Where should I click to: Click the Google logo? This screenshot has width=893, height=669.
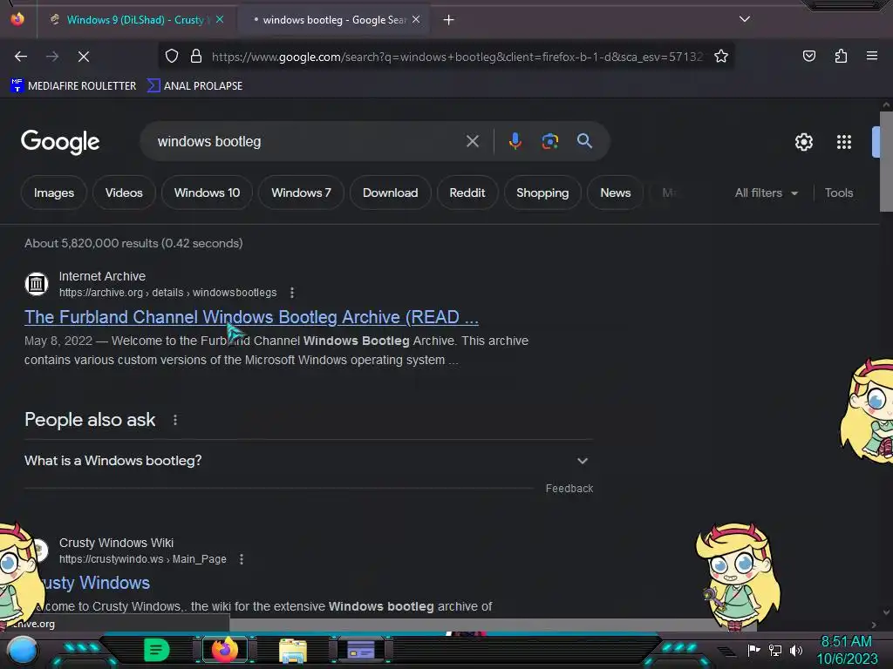(x=60, y=142)
